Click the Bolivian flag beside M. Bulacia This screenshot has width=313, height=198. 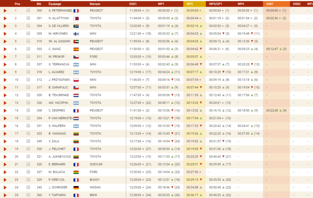(76, 172)
